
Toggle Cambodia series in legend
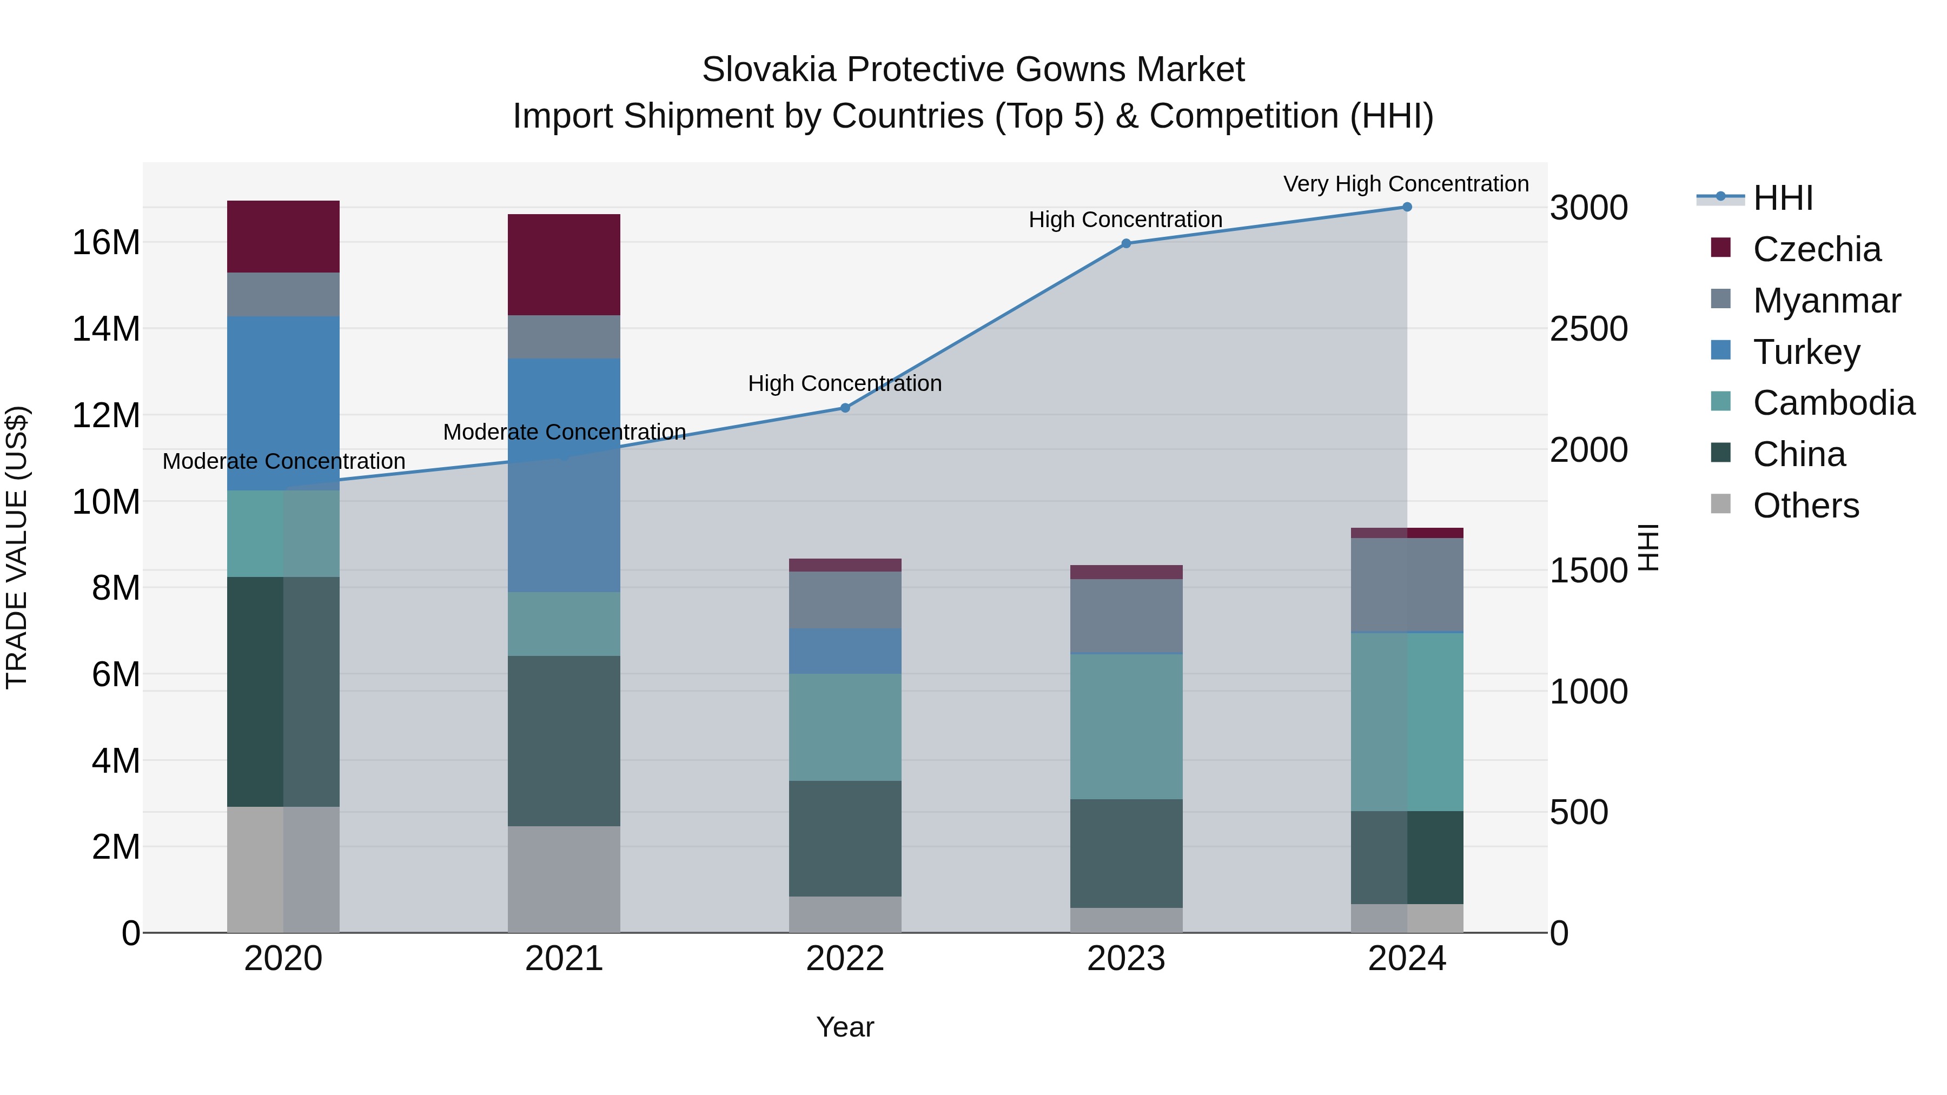coord(1812,403)
